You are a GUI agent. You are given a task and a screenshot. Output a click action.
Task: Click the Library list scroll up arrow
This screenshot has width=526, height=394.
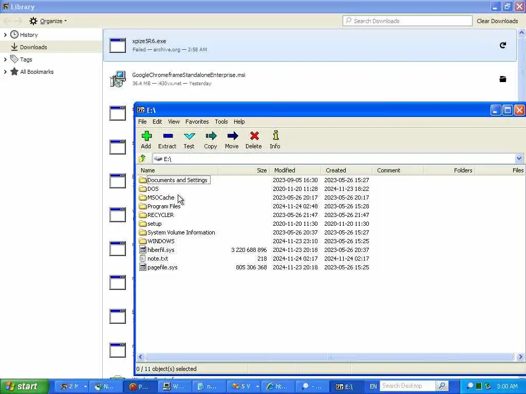[x=521, y=33]
